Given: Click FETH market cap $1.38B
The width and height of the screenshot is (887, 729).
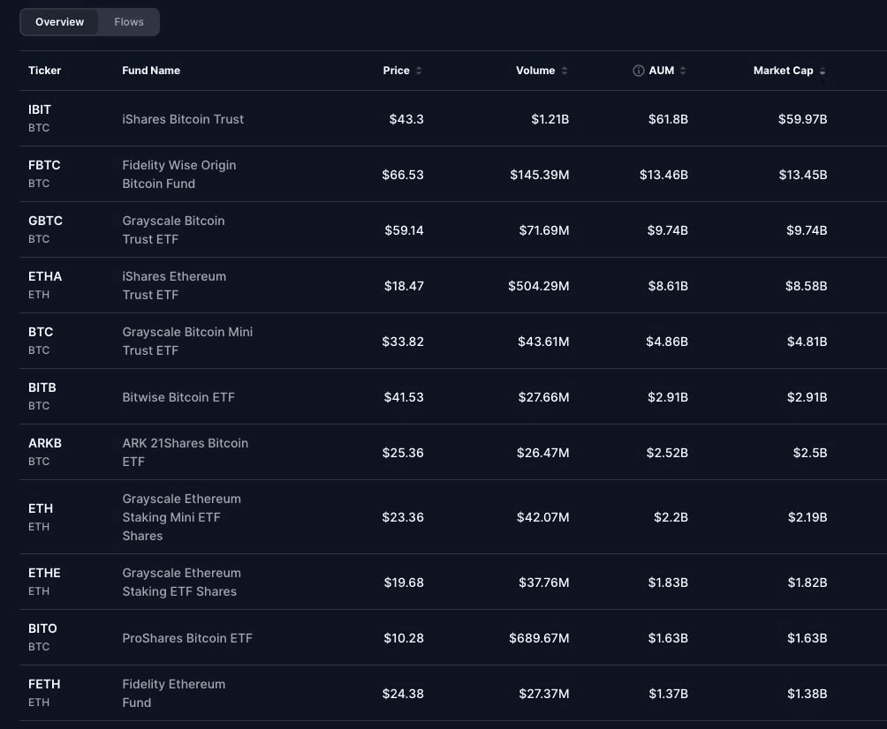Looking at the screenshot, I should click(807, 694).
